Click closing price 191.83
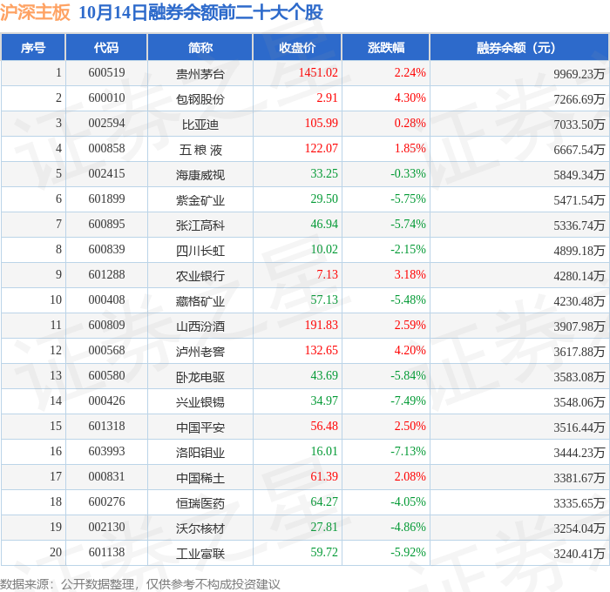Image resolution: width=610 pixels, height=592 pixels. [x=322, y=326]
